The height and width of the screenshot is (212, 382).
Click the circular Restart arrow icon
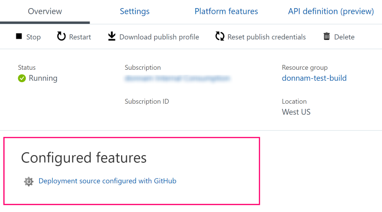(61, 36)
